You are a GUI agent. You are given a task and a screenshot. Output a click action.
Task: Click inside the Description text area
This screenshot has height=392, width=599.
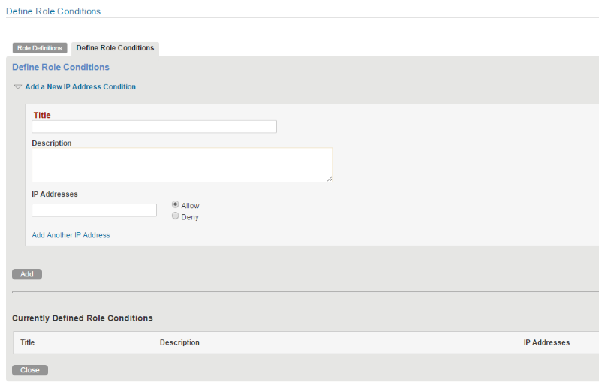(182, 164)
